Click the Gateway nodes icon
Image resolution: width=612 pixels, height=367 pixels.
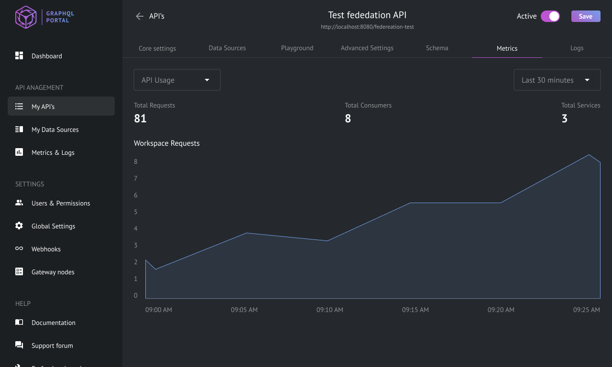coord(19,271)
